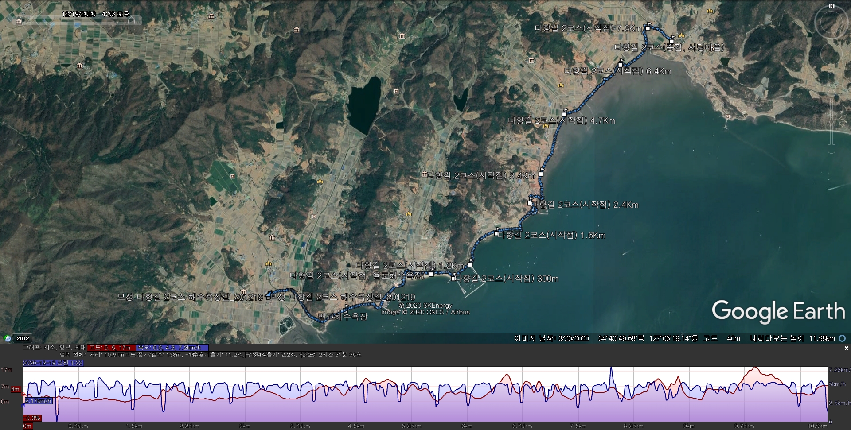Click the 그래프: 최소, 평균, 최대 graph heading
This screenshot has height=430, width=851.
(x=55, y=348)
